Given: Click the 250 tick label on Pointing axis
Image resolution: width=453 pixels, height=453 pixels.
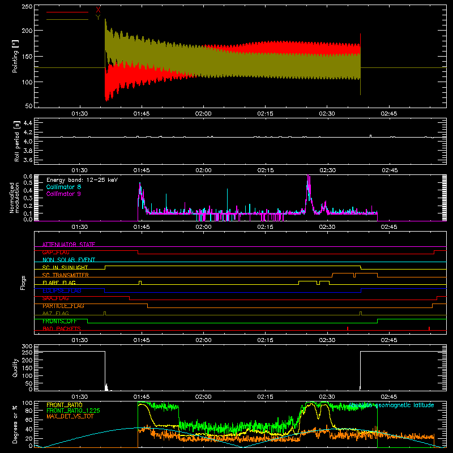Looking at the screenshot, I should coord(27,6).
